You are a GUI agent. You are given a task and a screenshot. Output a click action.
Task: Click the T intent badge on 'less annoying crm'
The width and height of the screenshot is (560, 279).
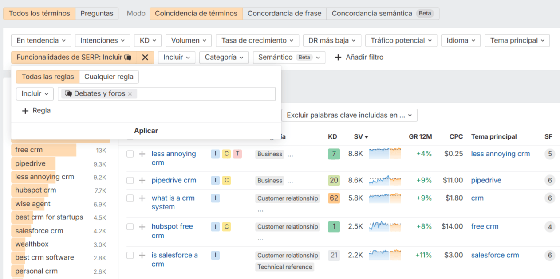(237, 154)
